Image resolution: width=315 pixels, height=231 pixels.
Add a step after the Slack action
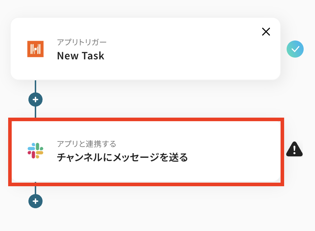click(x=35, y=201)
